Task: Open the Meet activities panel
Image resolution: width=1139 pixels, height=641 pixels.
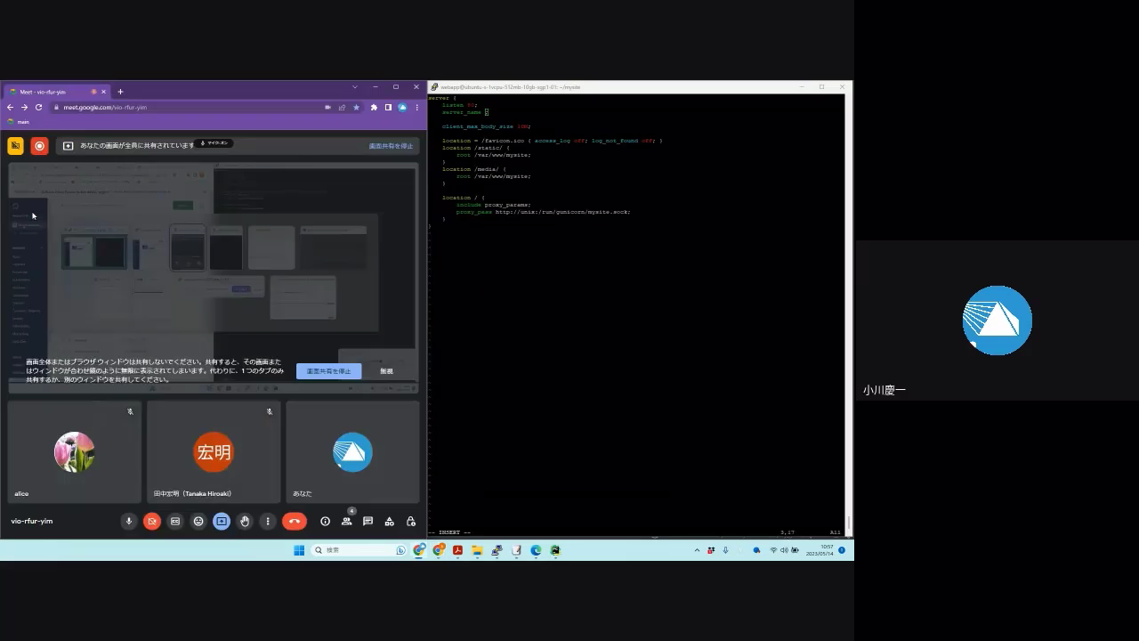Action: [389, 522]
